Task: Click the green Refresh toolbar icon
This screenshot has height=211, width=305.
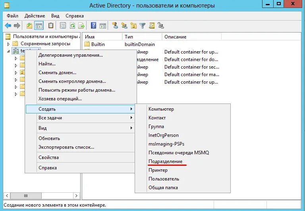Action: [x=72, y=25]
